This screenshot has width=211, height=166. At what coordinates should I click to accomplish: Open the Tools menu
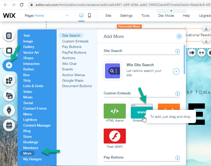(x=145, y=15)
